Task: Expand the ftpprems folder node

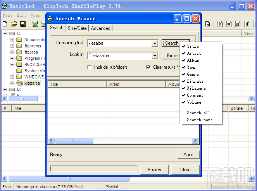Action: (x=12, y=46)
